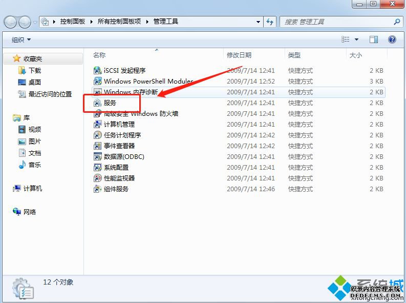This screenshot has width=406, height=303.
Task: Click the 3 KB size cell
Action: point(376,82)
